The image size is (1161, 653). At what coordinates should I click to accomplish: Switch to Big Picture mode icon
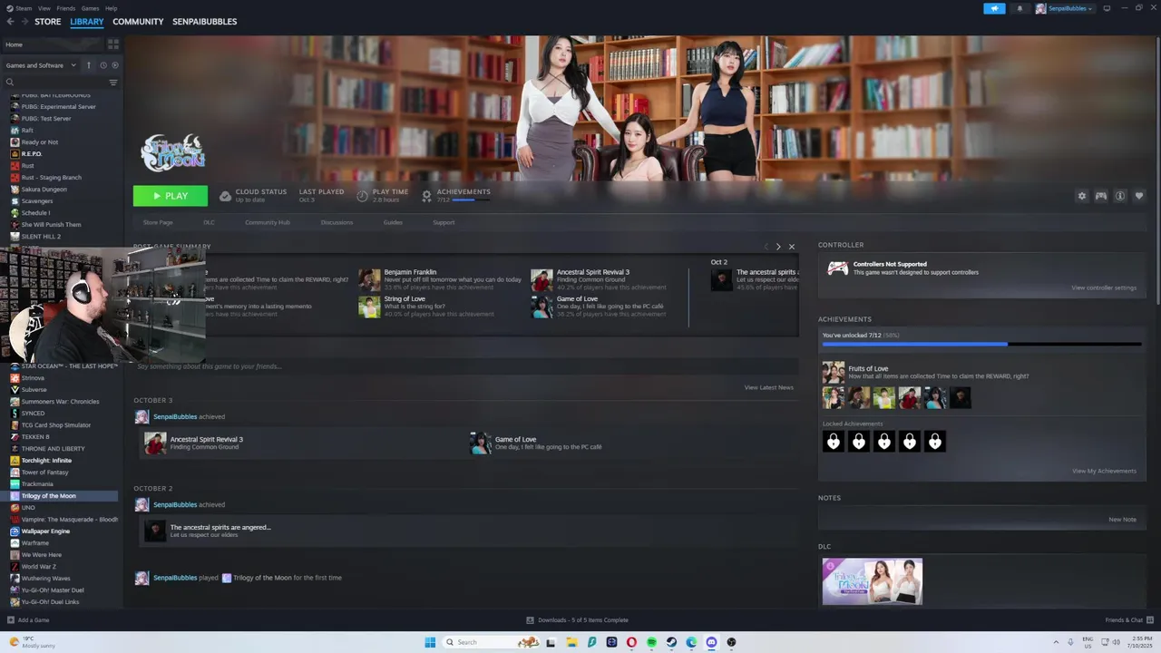pyautogui.click(x=1107, y=8)
